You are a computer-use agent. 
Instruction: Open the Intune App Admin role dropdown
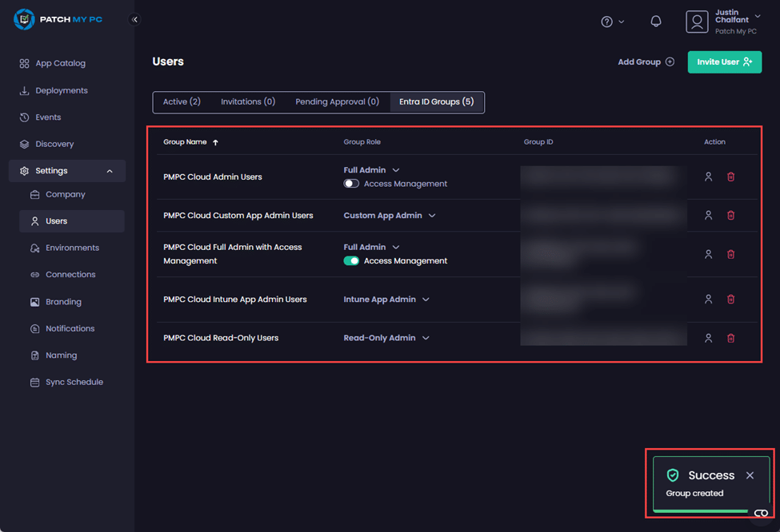pyautogui.click(x=386, y=300)
